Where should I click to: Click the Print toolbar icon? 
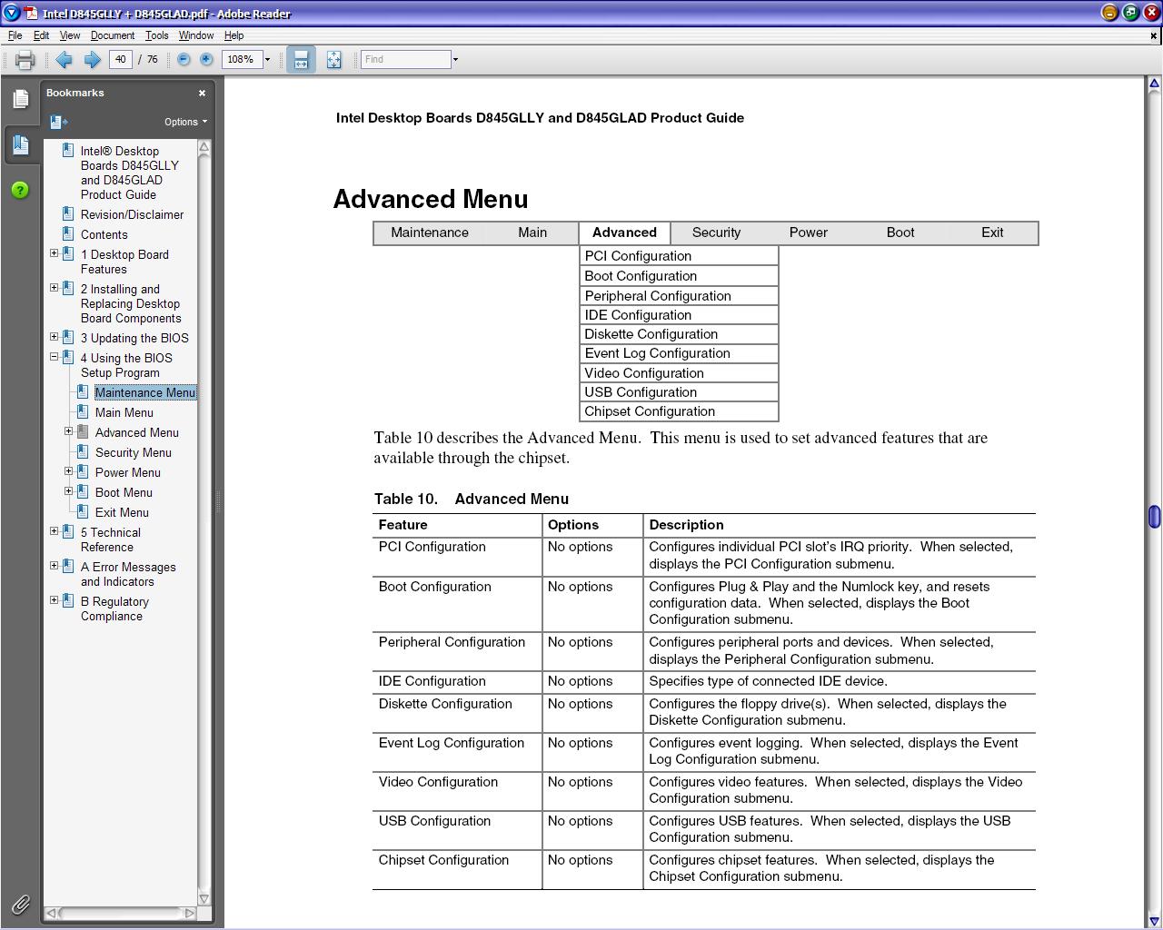coord(25,60)
